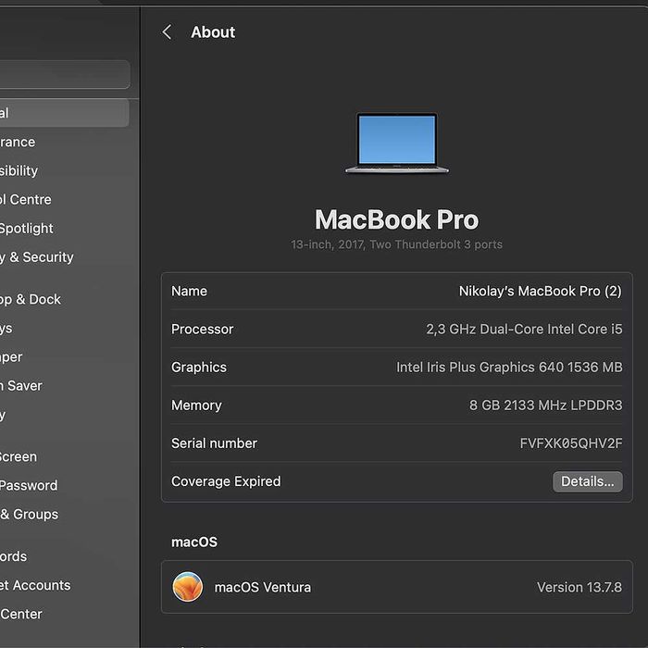The height and width of the screenshot is (648, 648).
Task: Click the 'Name' row label
Action: pos(189,291)
